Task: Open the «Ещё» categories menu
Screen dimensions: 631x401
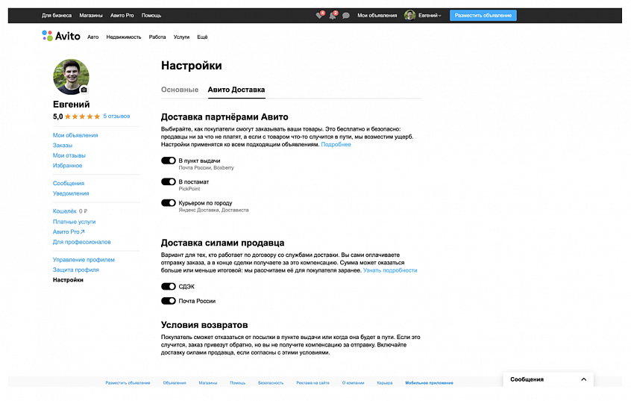Action: (x=202, y=37)
